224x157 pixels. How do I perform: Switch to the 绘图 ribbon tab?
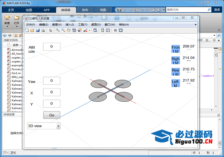coord(29,10)
